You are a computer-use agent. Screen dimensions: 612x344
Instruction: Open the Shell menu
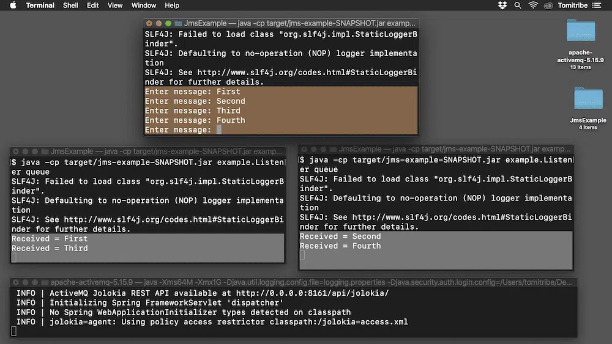point(70,5)
